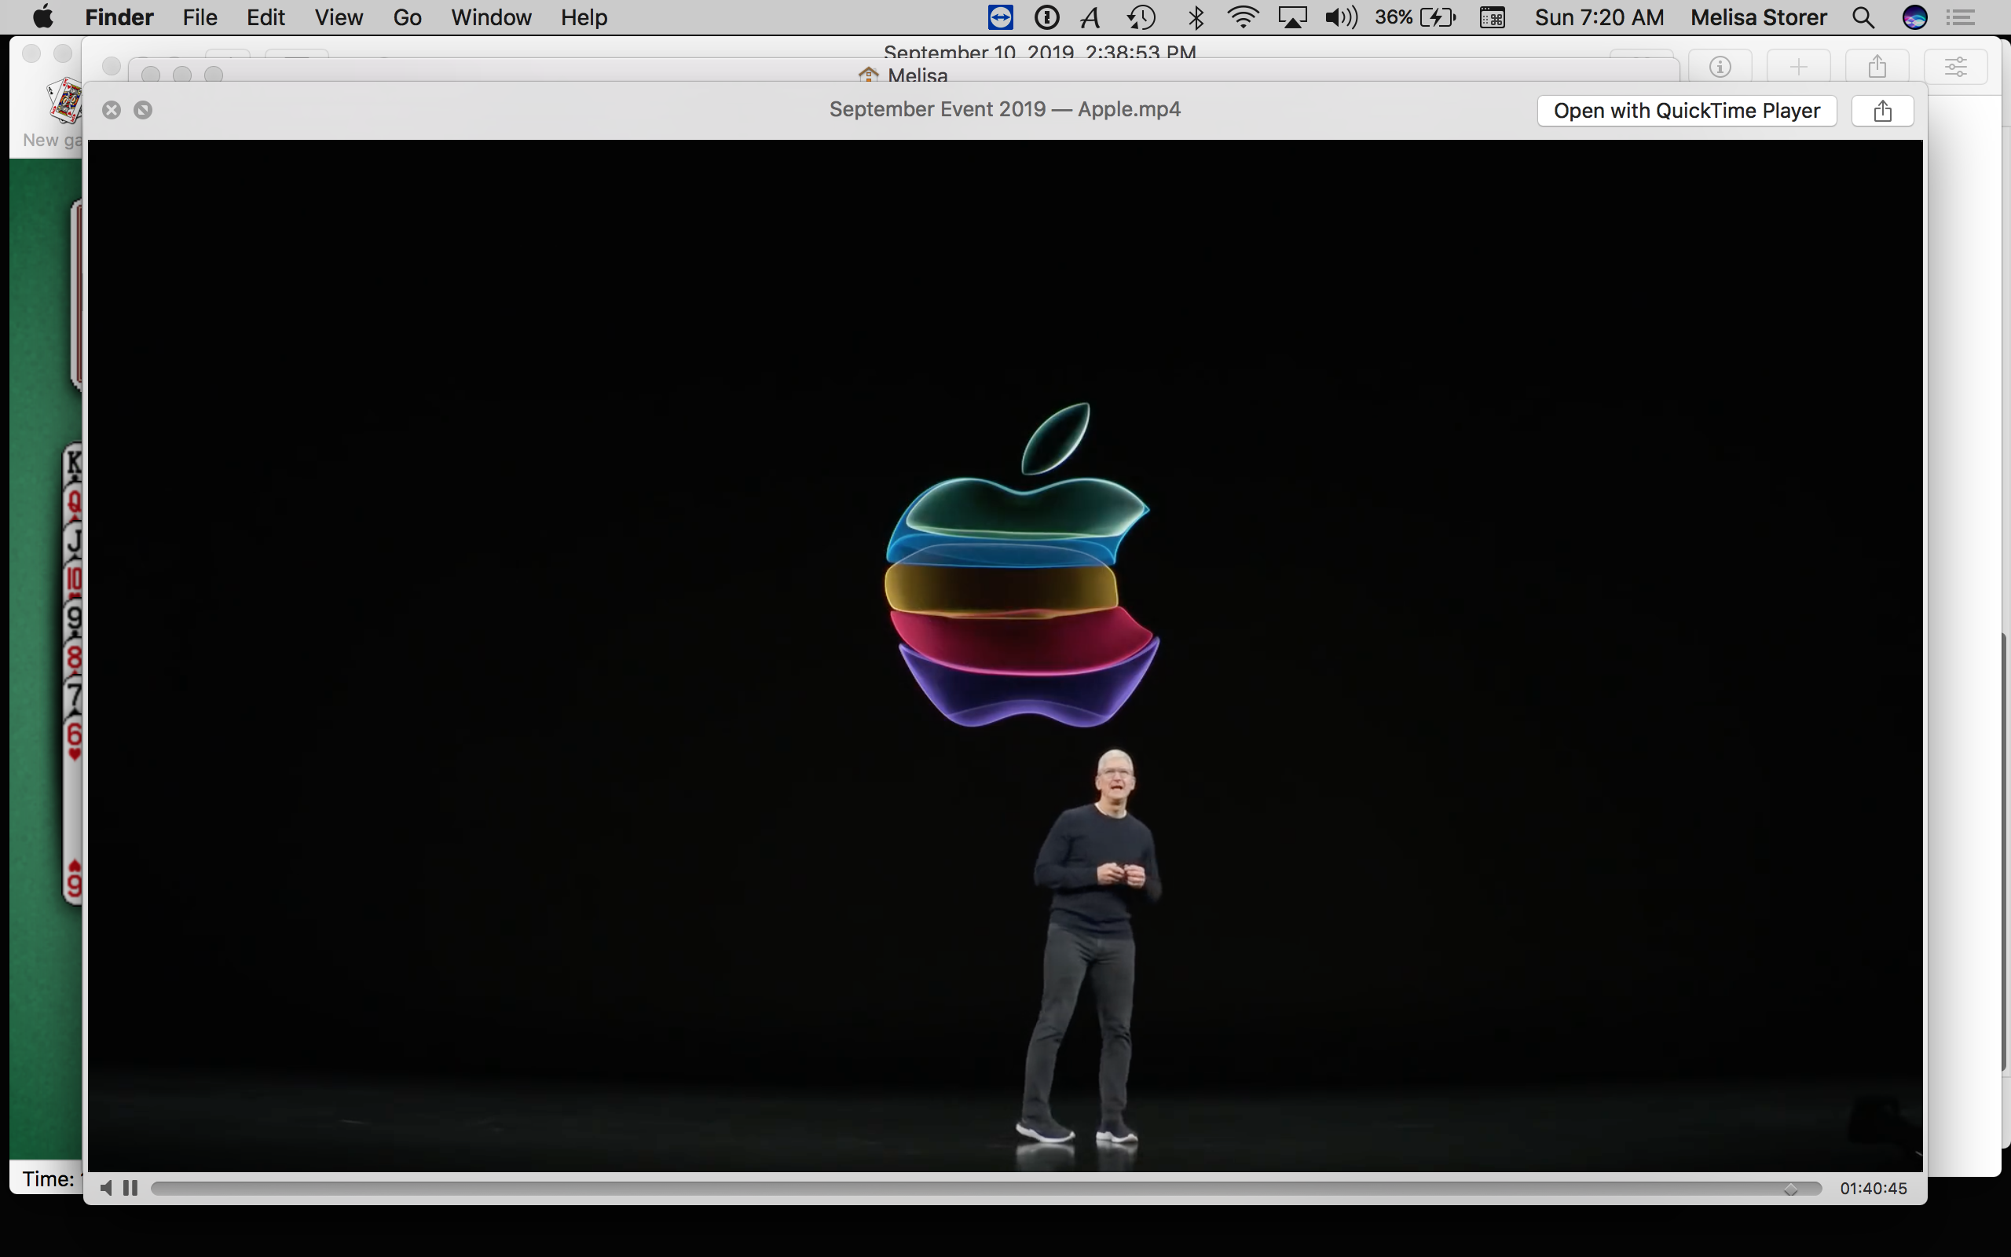Open the Help menu
Screen dimensions: 2011x1257
coord(584,17)
